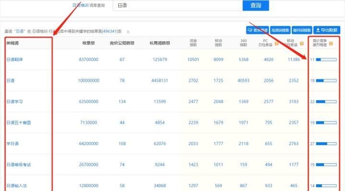Click the 日语五十音图 competition level bar

point(326,123)
